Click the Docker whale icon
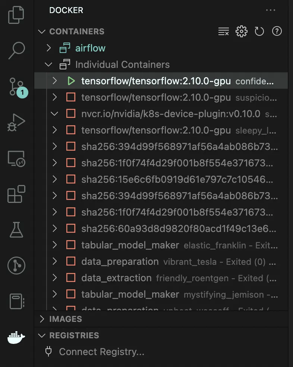 (16, 338)
